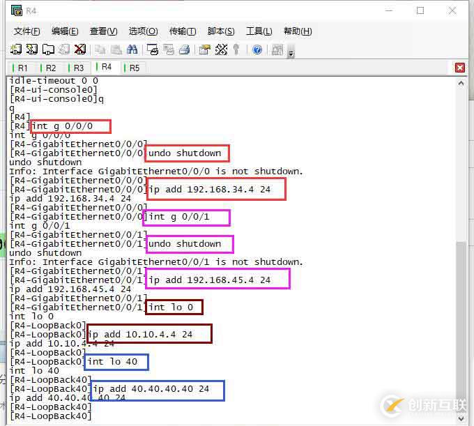Open the 工具(L) menu
Screen dimensions: 474x426
[259, 31]
